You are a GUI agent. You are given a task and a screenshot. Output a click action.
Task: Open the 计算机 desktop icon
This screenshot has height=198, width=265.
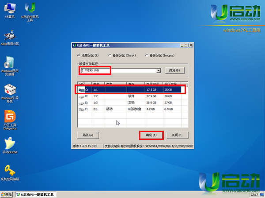[10, 11]
